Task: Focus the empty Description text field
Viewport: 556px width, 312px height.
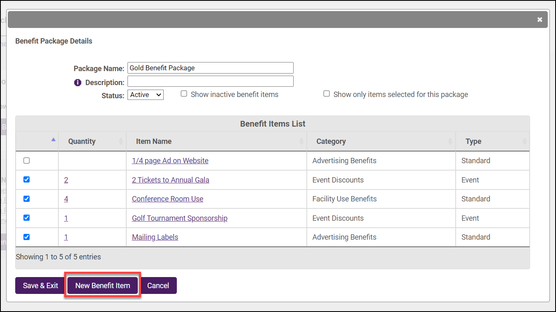Action: point(210,81)
